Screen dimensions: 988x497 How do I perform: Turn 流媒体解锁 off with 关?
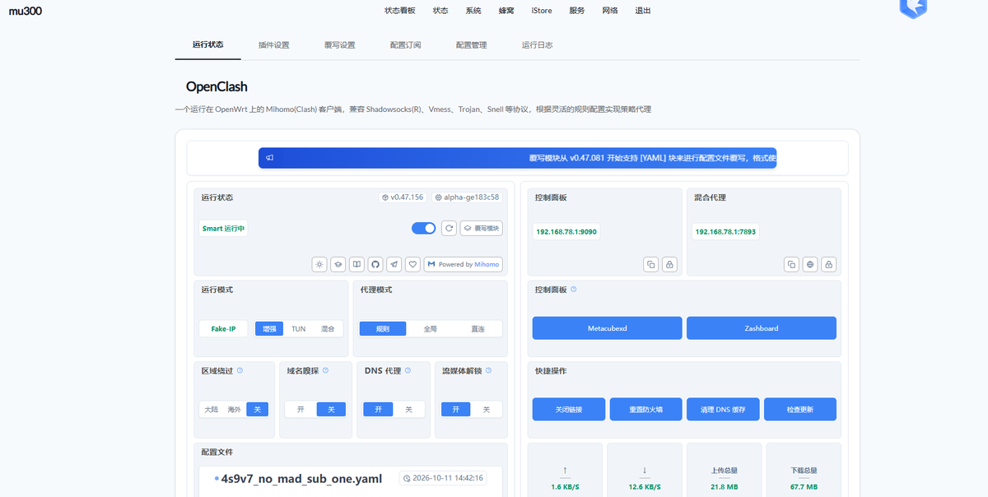point(486,409)
